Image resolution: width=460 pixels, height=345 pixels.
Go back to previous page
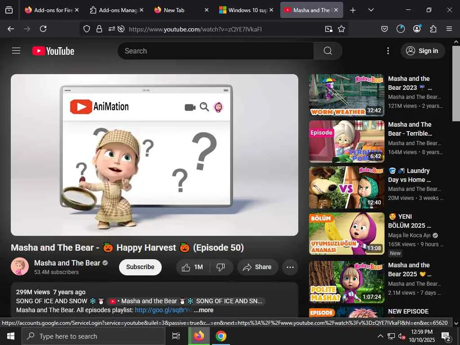[11, 29]
